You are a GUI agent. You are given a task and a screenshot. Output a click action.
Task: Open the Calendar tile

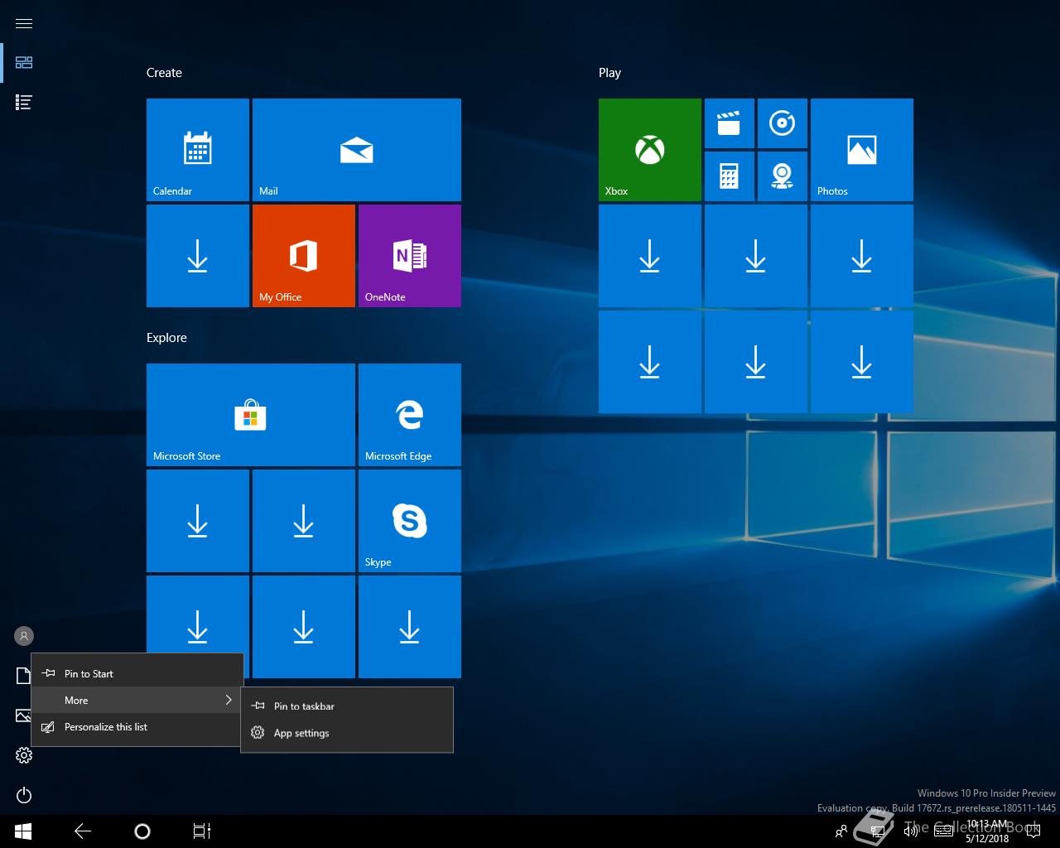[198, 150]
